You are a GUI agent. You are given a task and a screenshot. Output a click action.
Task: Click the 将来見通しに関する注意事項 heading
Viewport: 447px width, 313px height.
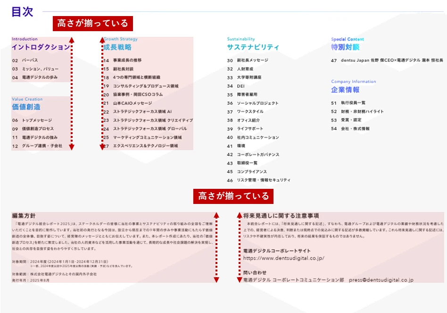[281, 216]
